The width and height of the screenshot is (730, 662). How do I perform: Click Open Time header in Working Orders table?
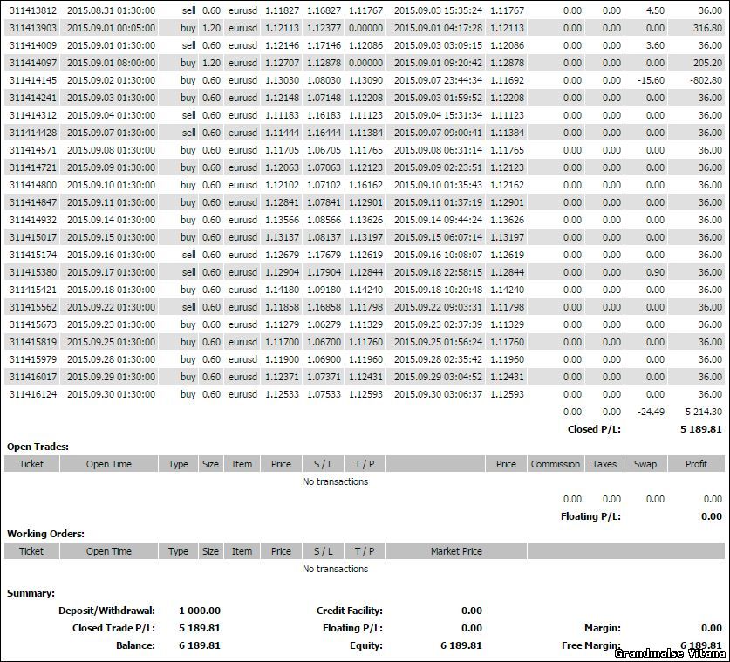(x=109, y=550)
